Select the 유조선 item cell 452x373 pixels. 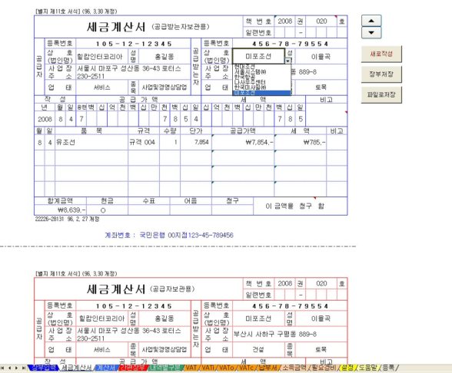(91, 142)
